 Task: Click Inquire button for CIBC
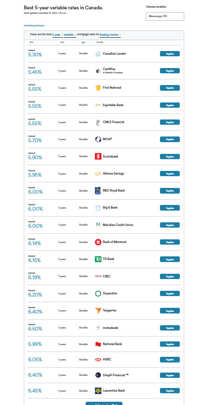[x=170, y=276]
